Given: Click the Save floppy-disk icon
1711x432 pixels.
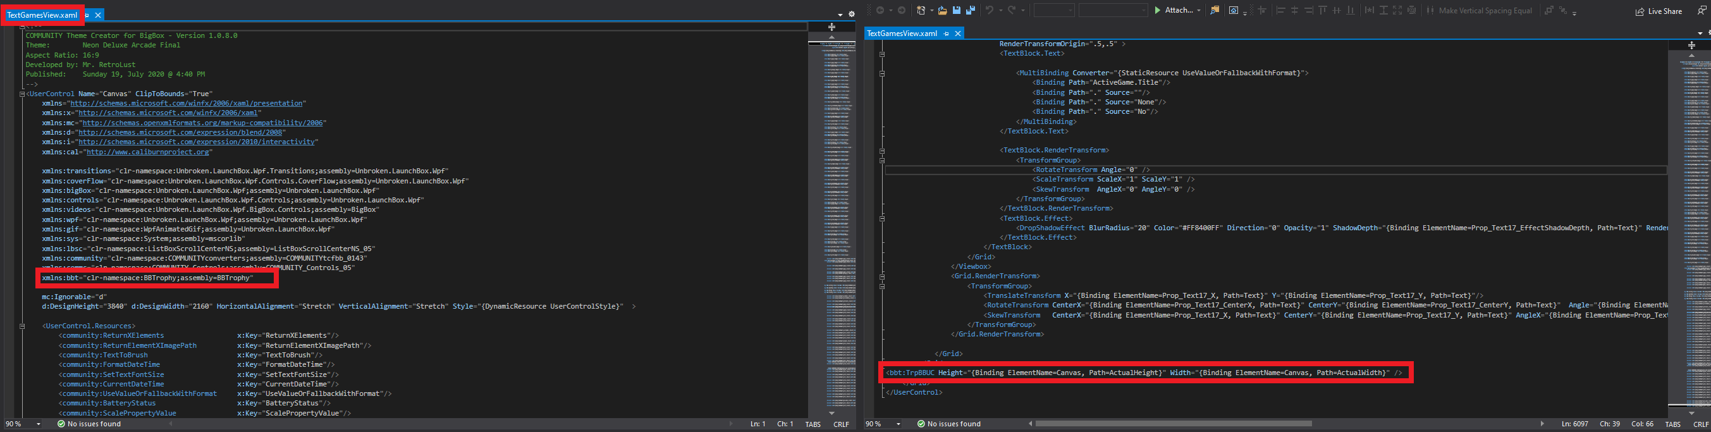Looking at the screenshot, I should [957, 10].
